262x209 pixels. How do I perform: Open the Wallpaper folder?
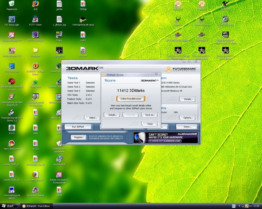point(36,50)
